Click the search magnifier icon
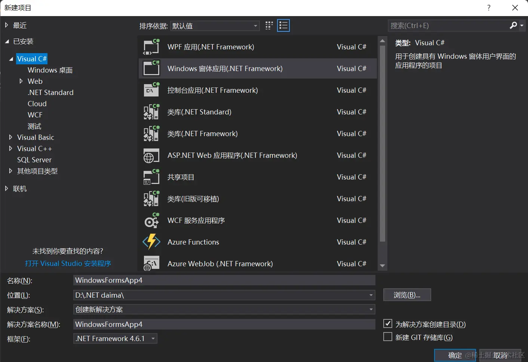This screenshot has height=362, width=528. click(x=513, y=25)
